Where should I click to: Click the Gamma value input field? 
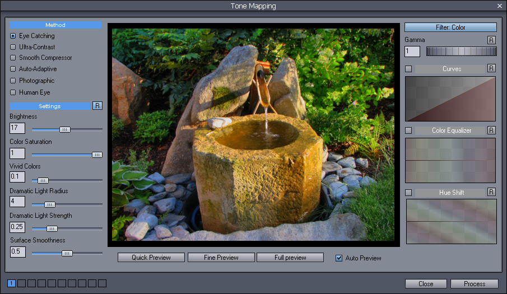click(x=412, y=52)
